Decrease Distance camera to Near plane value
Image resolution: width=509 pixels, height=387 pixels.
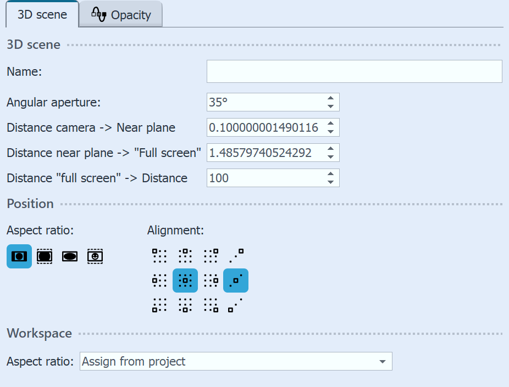330,131
